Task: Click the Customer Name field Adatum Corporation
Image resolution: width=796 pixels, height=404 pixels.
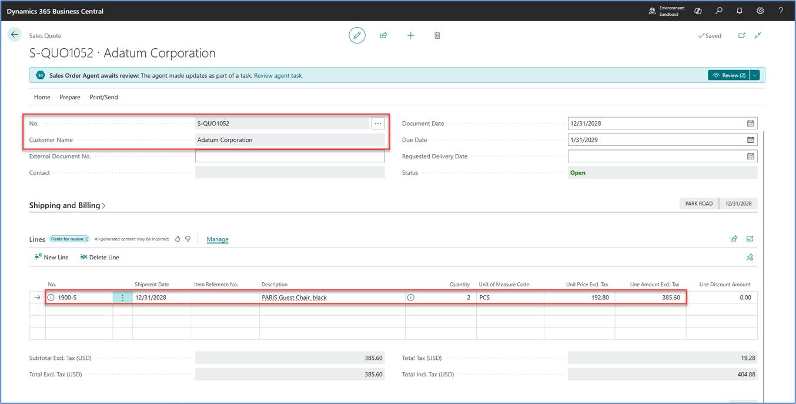Action: coord(290,140)
